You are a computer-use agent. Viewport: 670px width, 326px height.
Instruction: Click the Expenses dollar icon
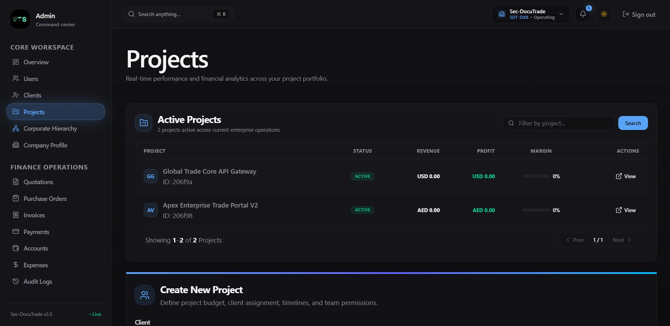tap(16, 265)
